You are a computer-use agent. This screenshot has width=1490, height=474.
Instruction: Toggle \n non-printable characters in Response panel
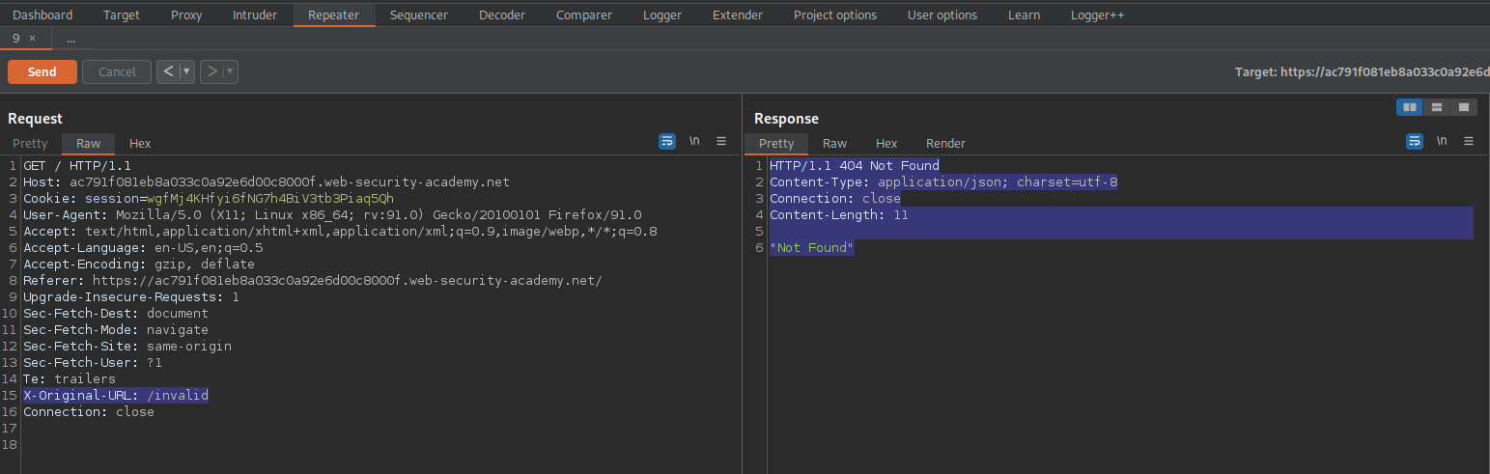(1442, 141)
